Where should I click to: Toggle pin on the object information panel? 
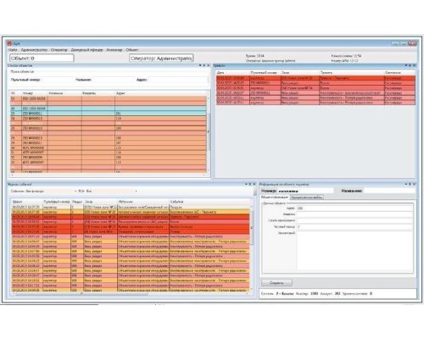pos(410,184)
